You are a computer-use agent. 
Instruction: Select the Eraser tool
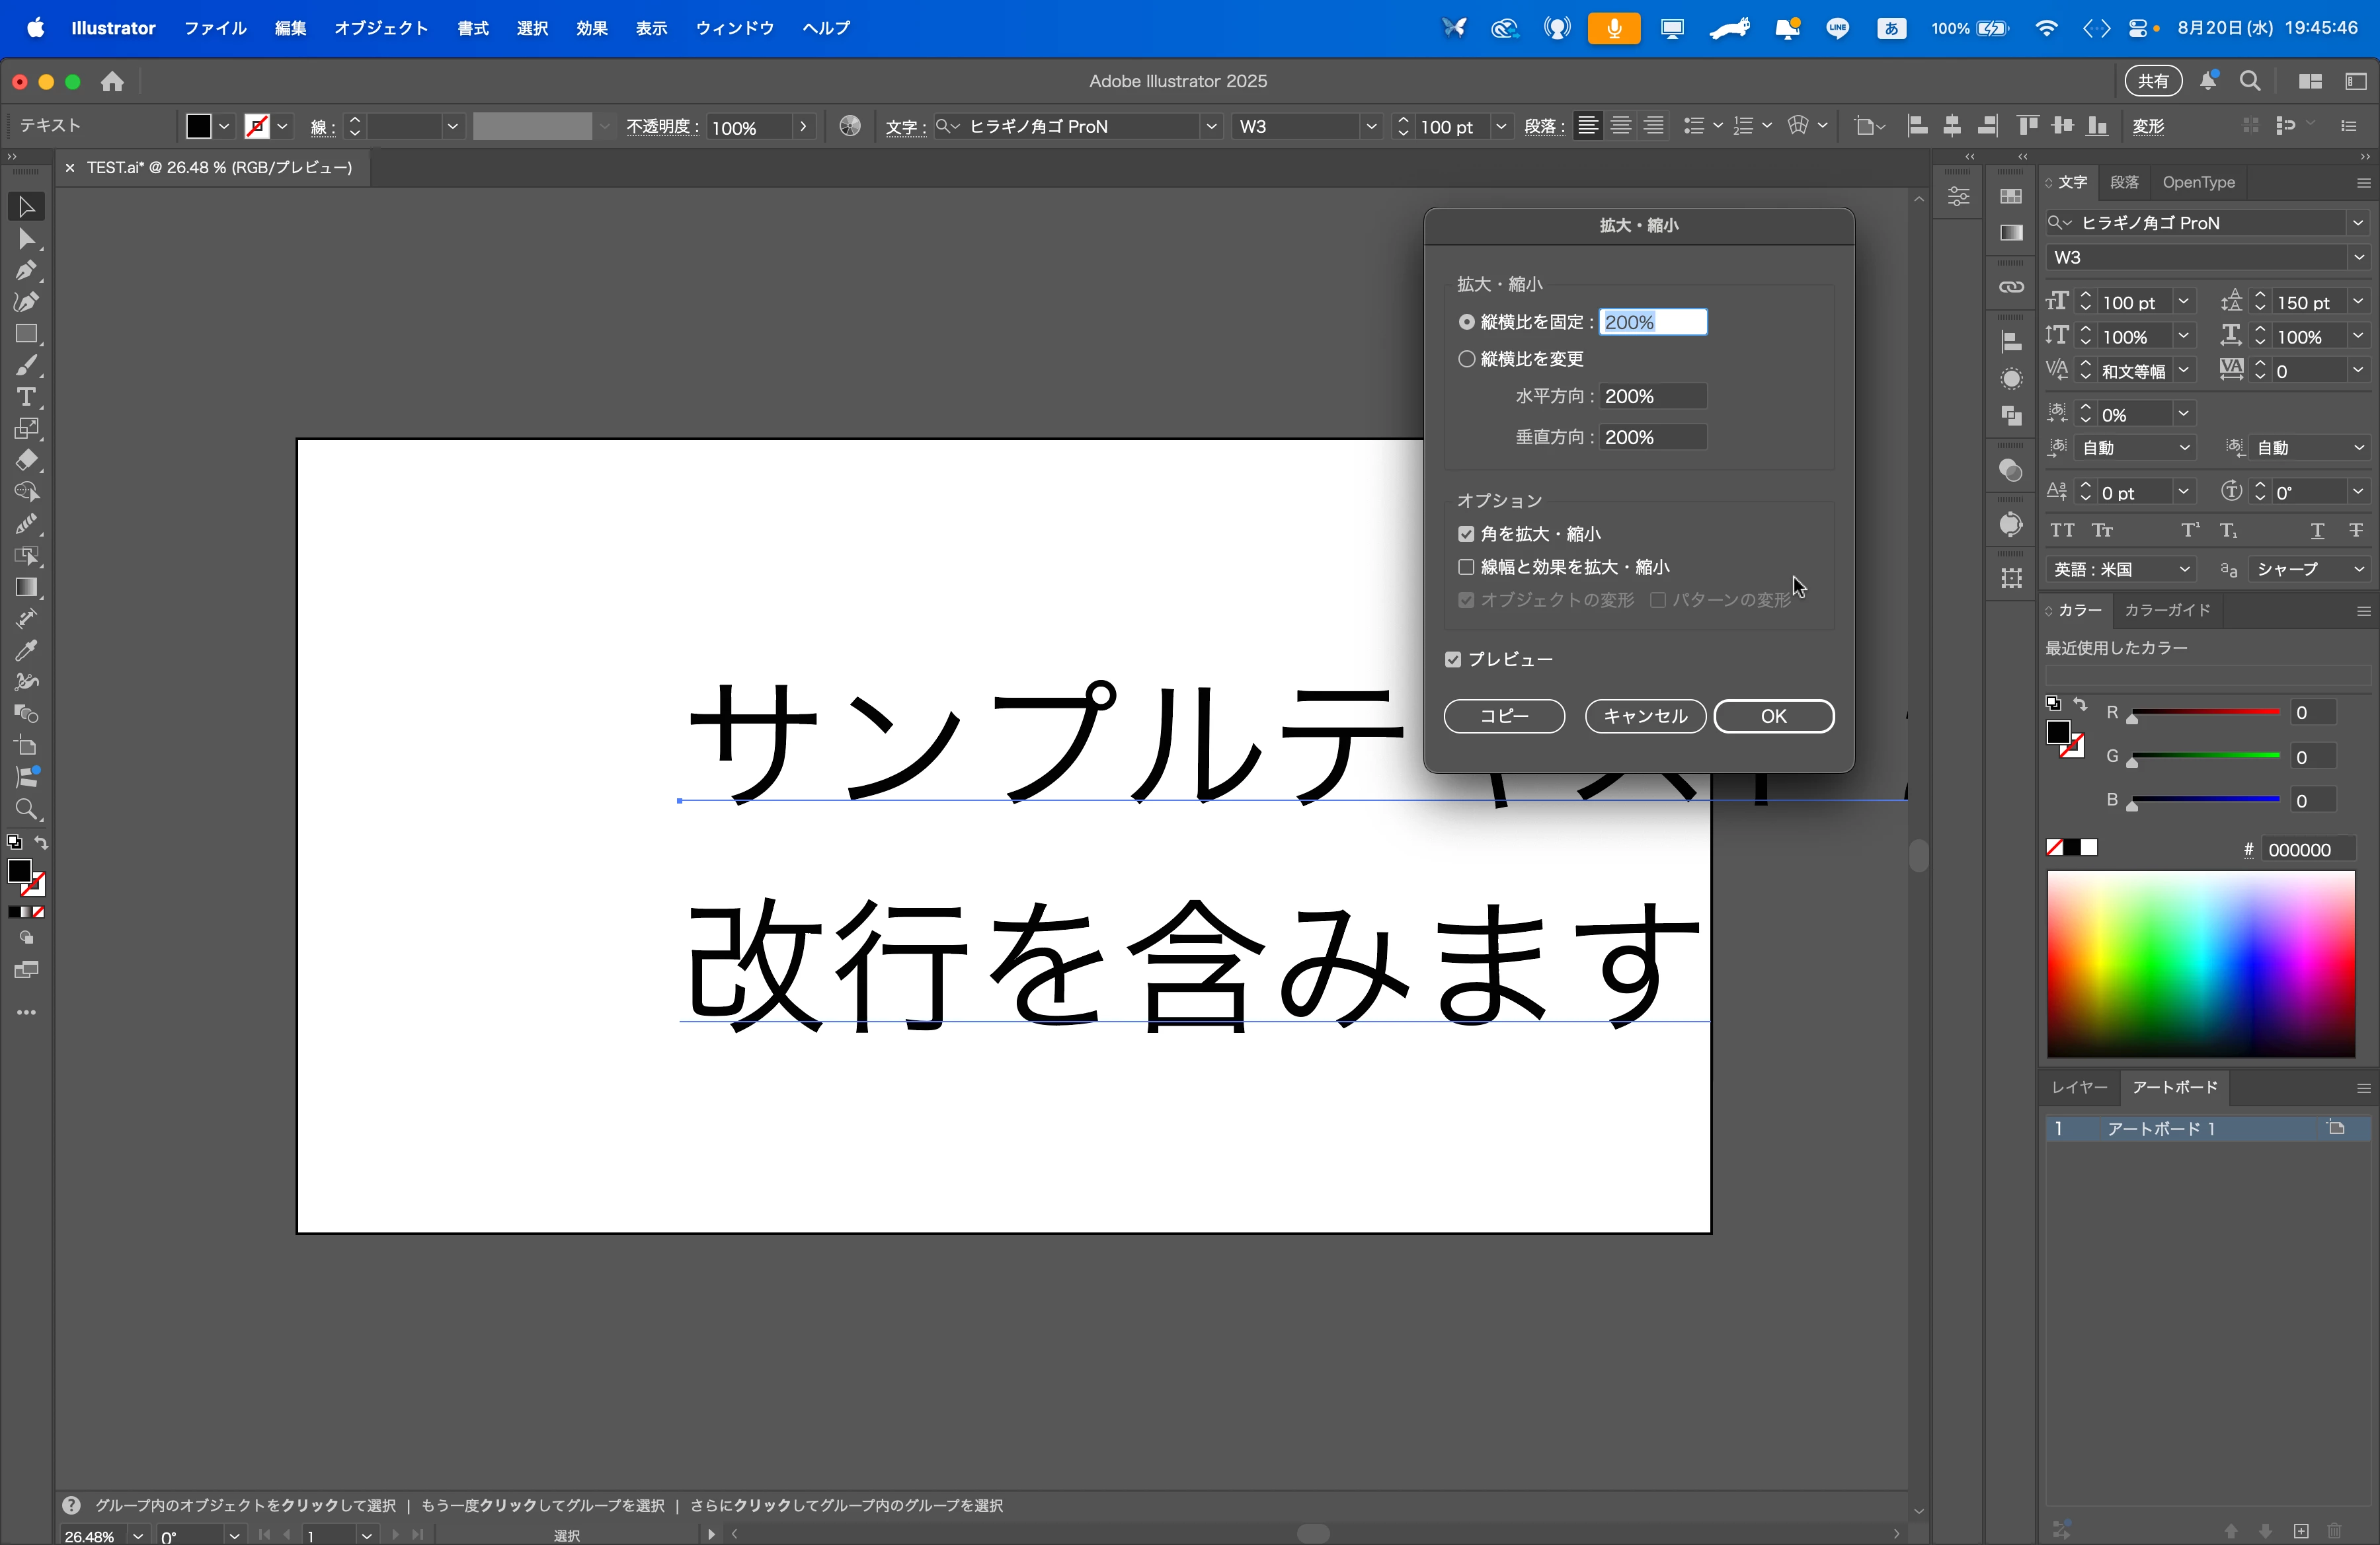[x=26, y=461]
